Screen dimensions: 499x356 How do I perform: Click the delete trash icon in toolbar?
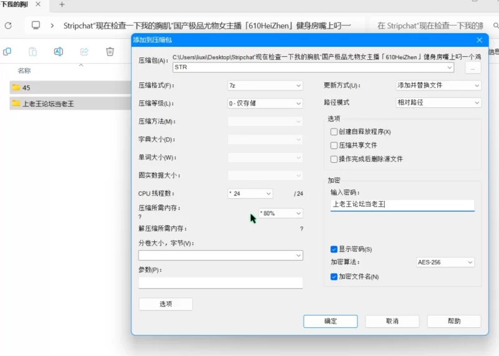click(110, 52)
